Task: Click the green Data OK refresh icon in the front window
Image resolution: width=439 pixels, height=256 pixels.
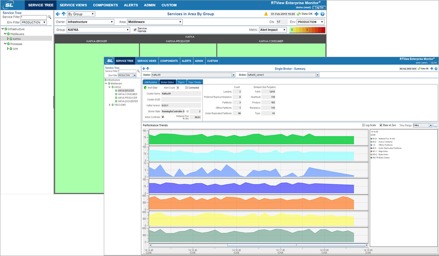Action: [419, 69]
